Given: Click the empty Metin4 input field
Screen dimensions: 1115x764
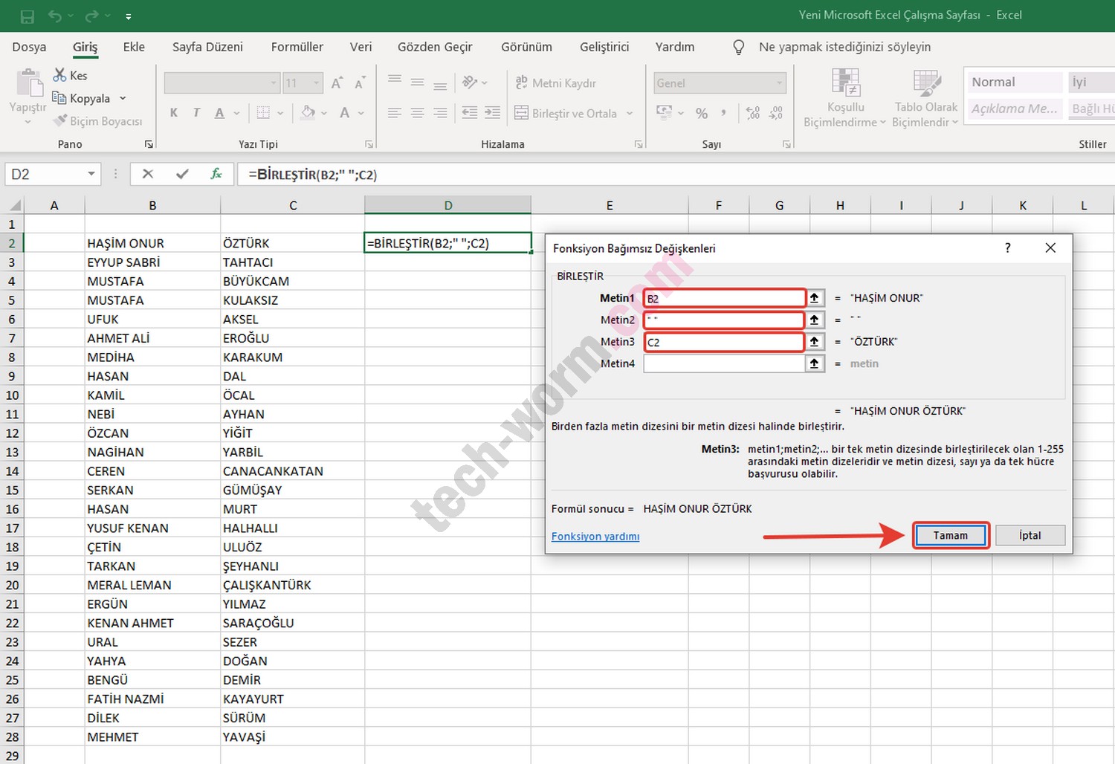Looking at the screenshot, I should [x=723, y=363].
